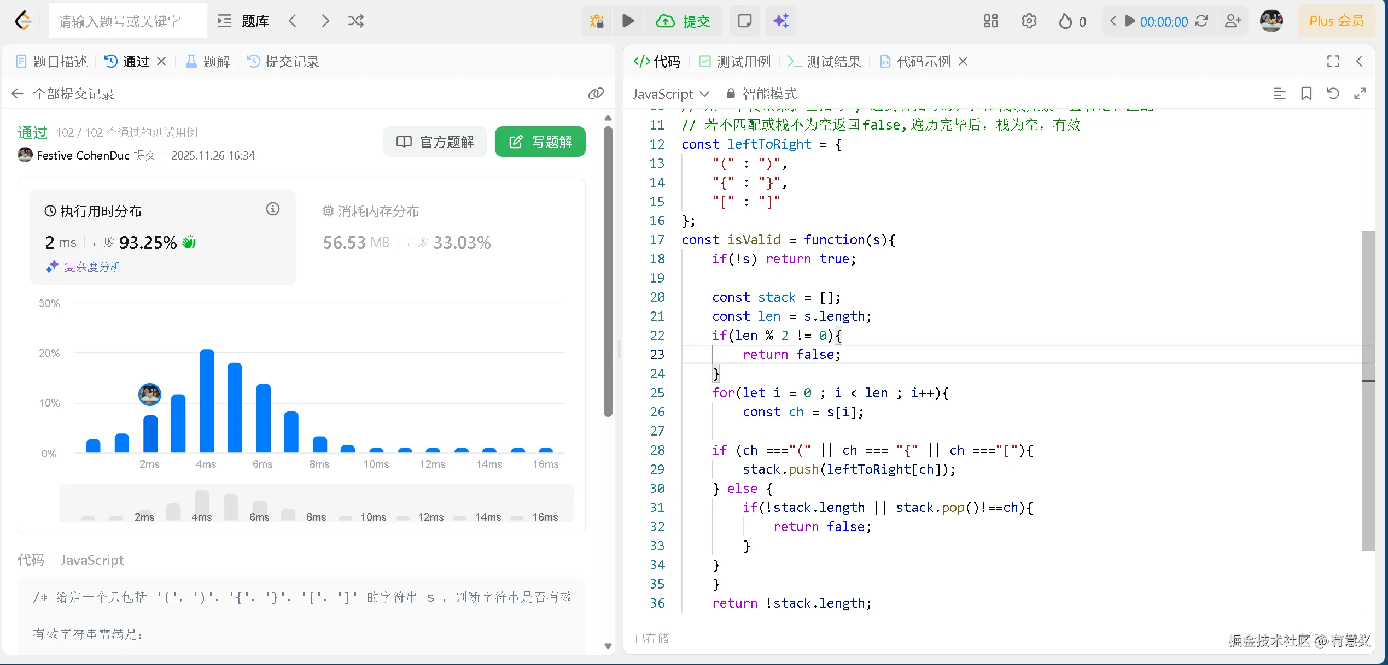The width and height of the screenshot is (1388, 665).
Task: Bookmark the current code
Action: click(1306, 94)
